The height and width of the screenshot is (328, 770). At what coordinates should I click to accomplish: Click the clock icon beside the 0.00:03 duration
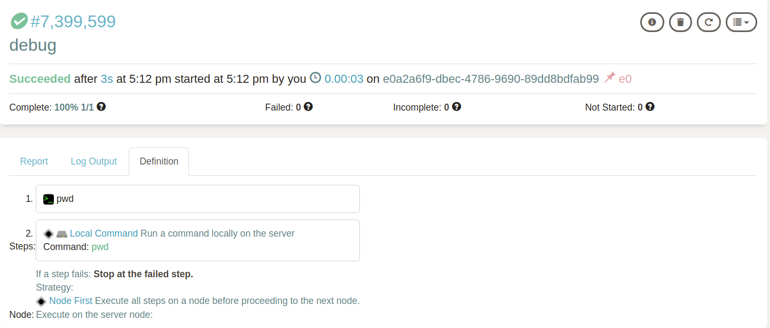pos(315,78)
